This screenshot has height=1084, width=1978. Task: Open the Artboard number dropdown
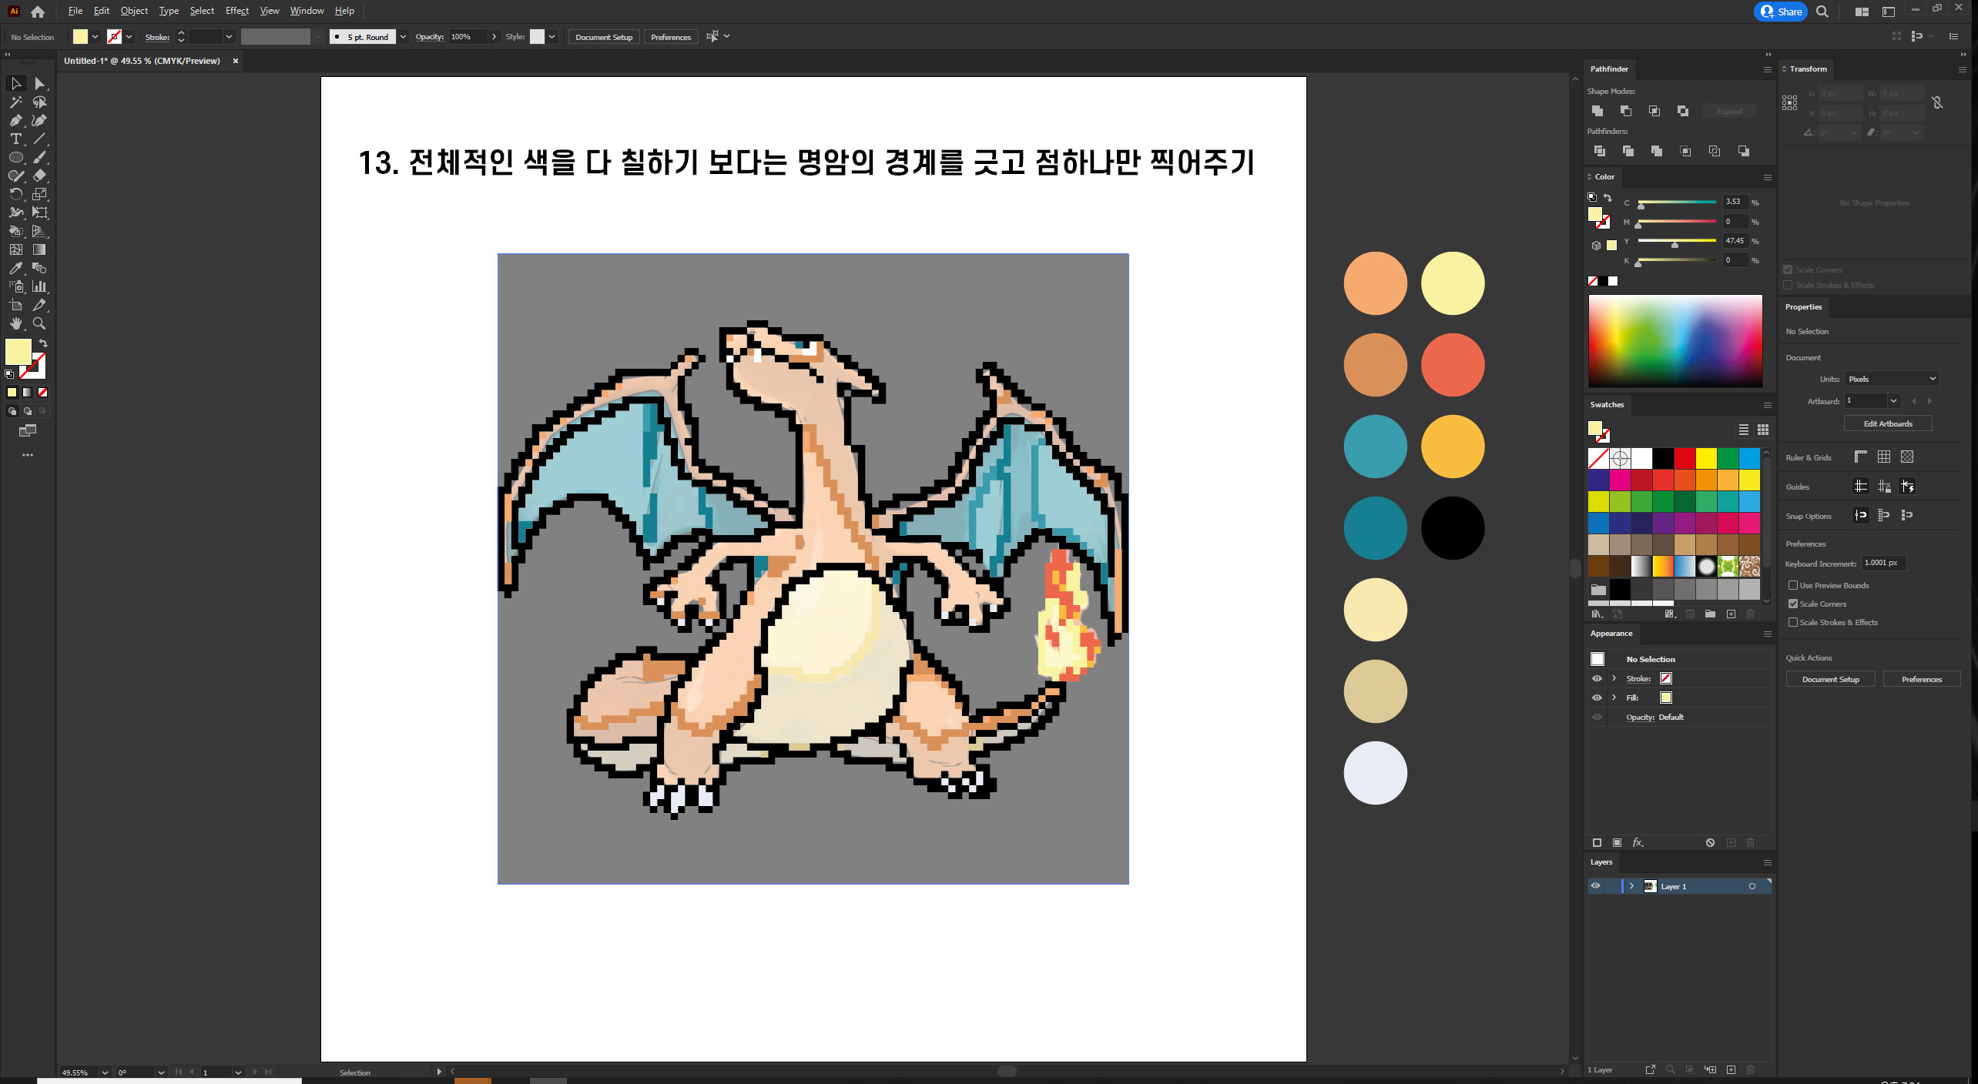(1893, 400)
